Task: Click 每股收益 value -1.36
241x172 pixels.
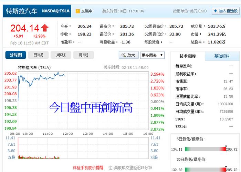Action: 125,42
